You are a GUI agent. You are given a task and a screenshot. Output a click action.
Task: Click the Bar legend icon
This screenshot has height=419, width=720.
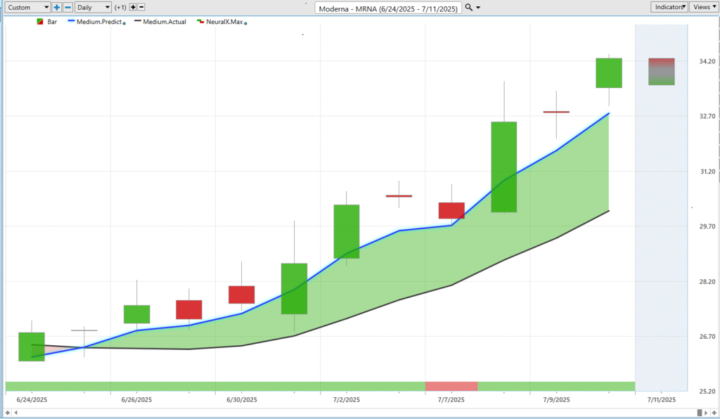[40, 22]
